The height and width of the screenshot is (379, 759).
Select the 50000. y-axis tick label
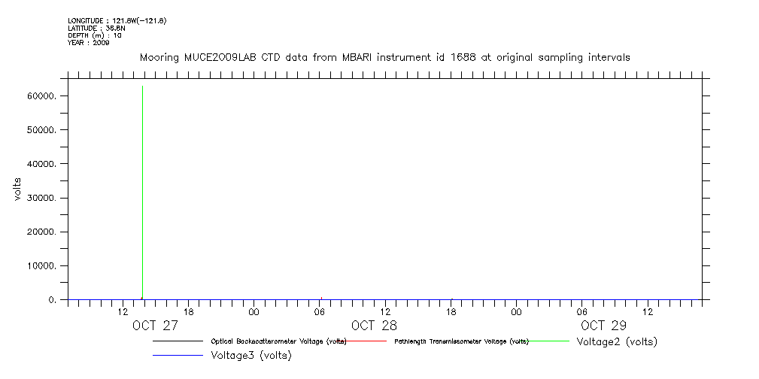(41, 130)
